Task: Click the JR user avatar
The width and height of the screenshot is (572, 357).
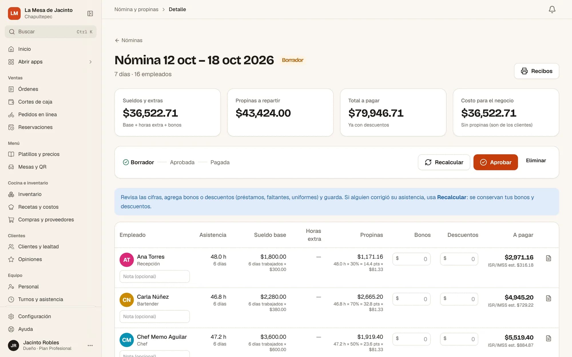Action: tap(13, 345)
